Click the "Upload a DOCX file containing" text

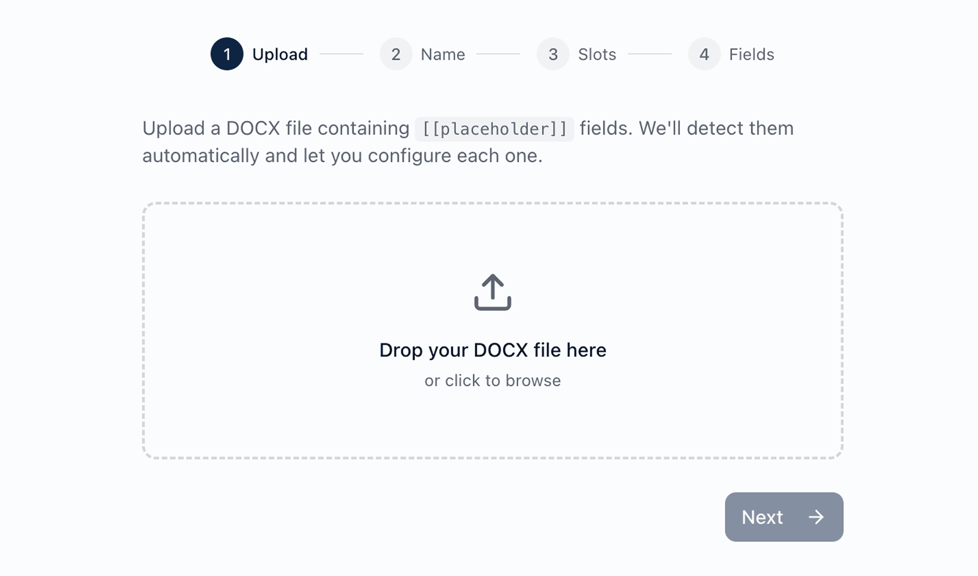(276, 128)
